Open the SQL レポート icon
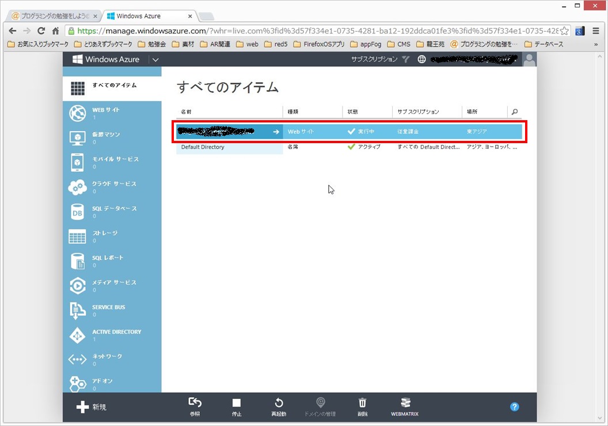Image resolution: width=608 pixels, height=426 pixels. coord(78,261)
